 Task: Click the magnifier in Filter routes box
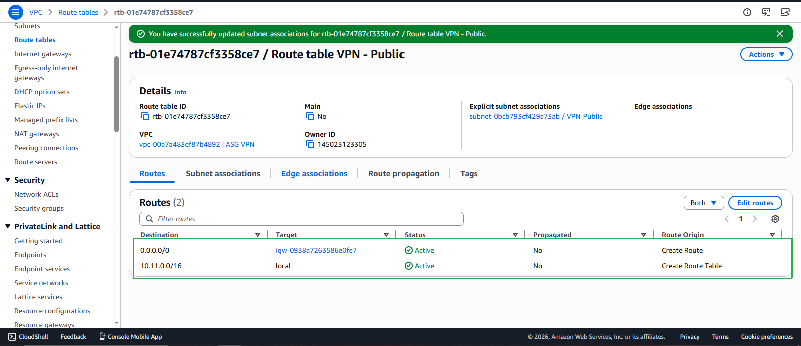click(149, 219)
